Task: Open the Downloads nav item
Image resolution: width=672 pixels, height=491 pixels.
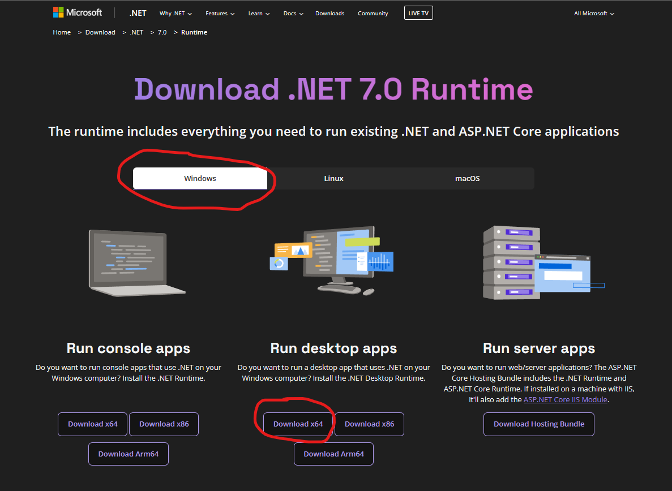Action: point(329,14)
